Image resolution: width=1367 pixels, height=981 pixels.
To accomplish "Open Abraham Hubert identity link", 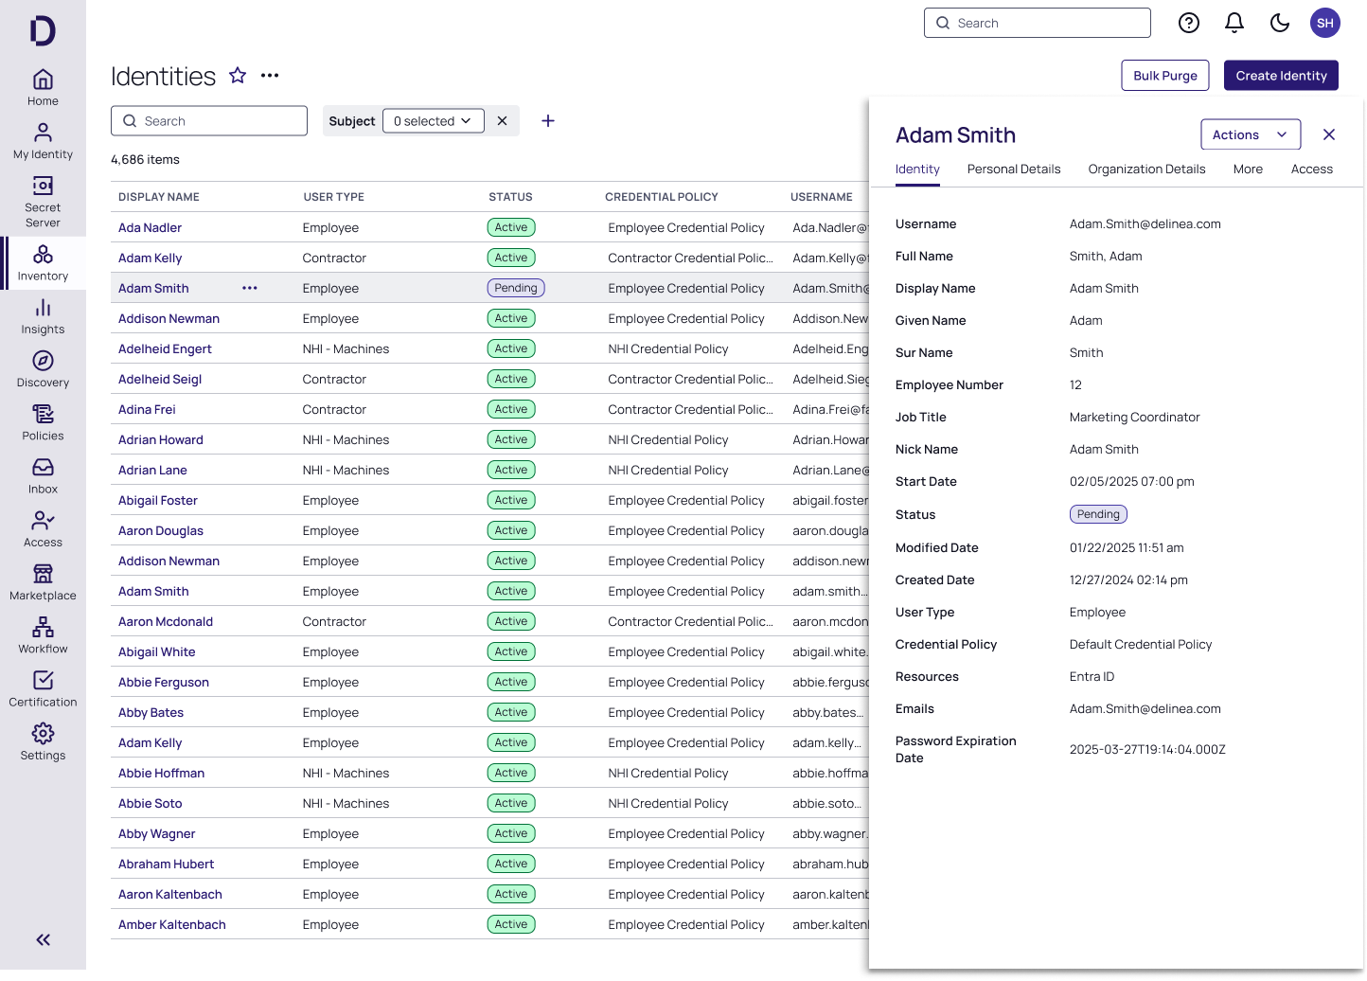I will point(166,864).
